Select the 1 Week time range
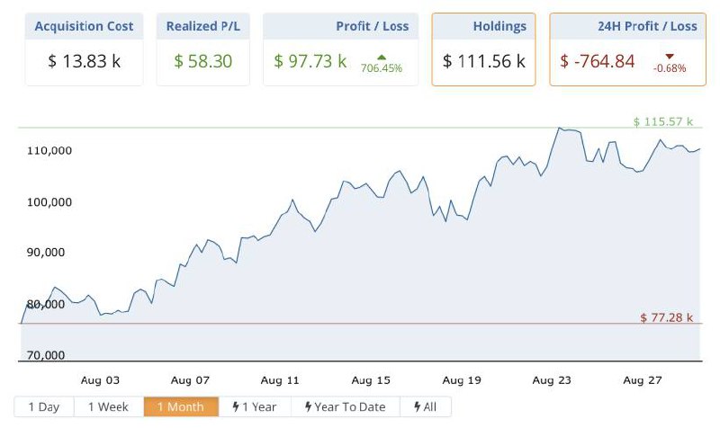This screenshot has height=428, width=720. [x=108, y=407]
